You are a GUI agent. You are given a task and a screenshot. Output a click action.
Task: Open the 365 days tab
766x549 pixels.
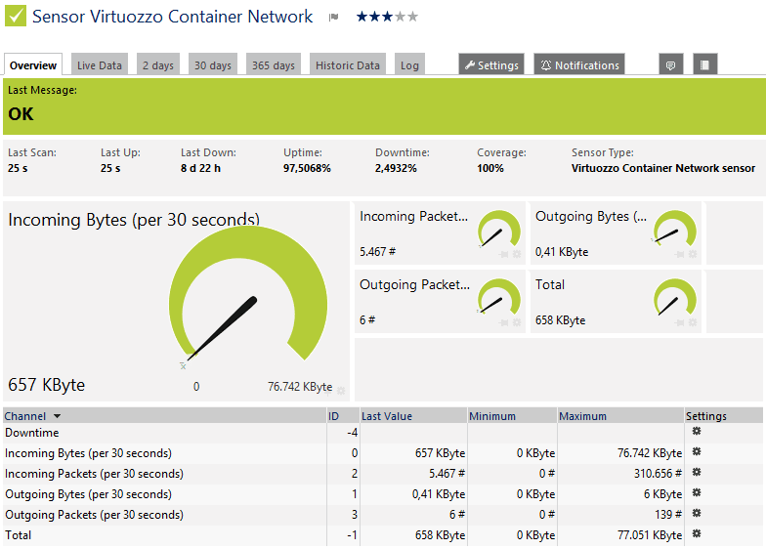click(x=274, y=64)
